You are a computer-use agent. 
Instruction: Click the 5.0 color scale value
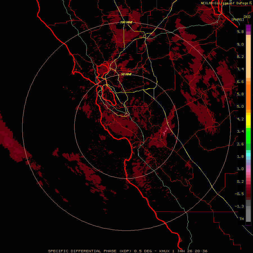click(240, 107)
